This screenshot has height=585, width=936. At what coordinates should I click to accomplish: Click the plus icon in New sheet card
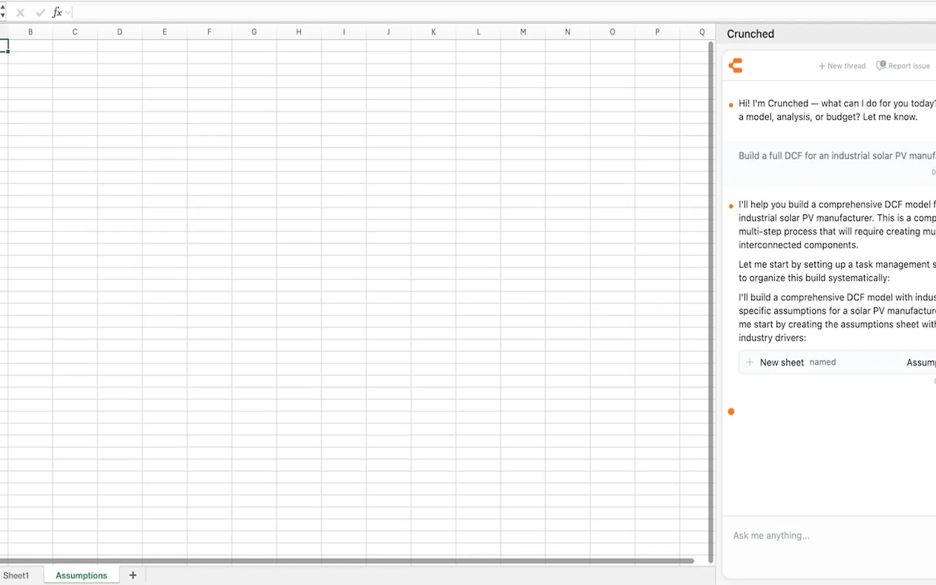click(749, 362)
